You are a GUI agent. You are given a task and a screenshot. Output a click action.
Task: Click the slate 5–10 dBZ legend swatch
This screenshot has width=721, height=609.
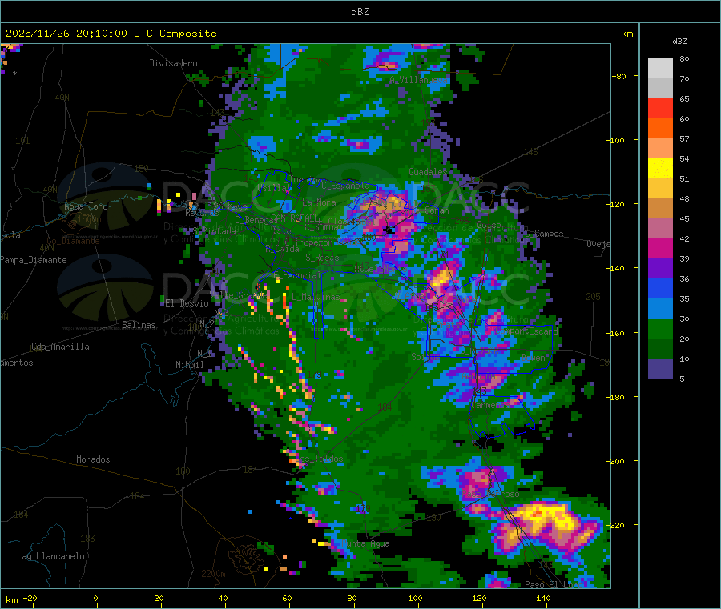660,369
